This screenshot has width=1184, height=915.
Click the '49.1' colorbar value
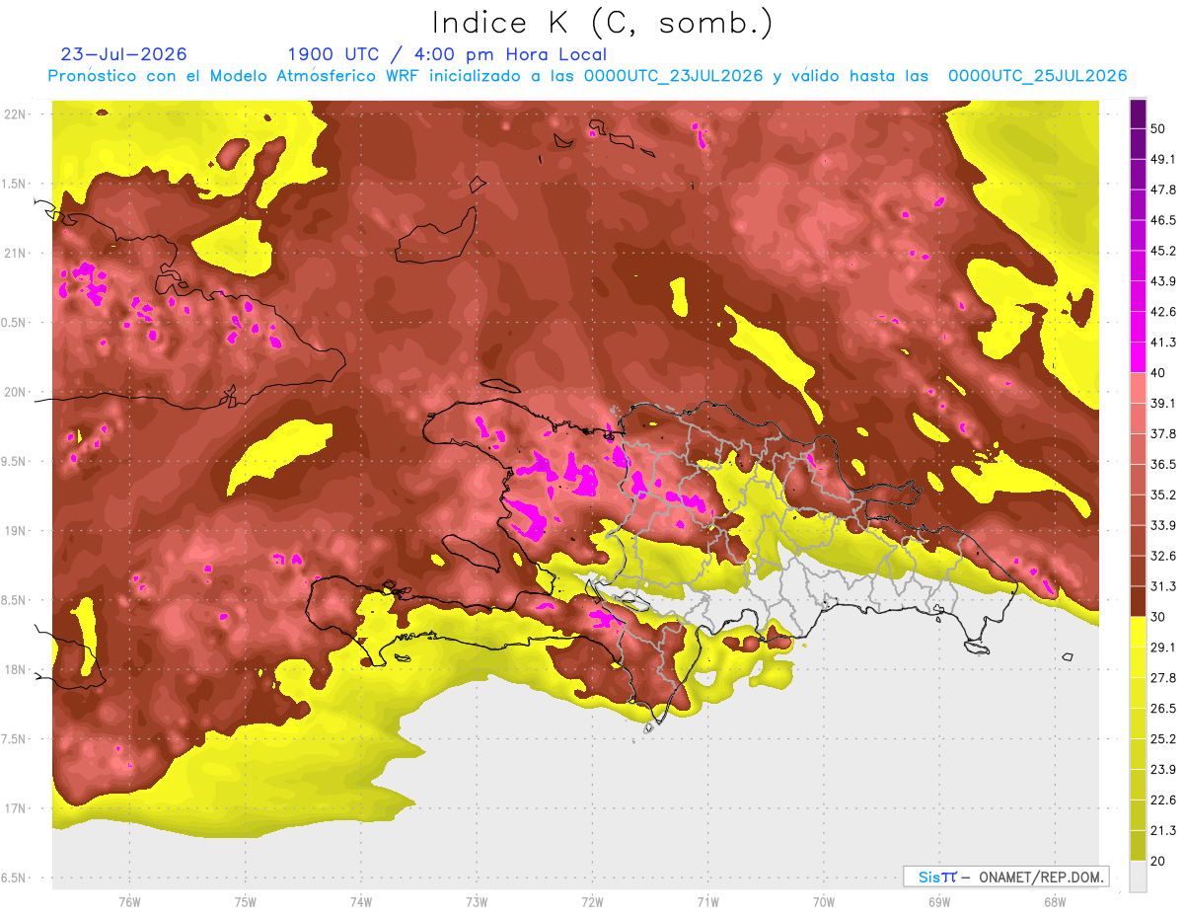click(x=1162, y=159)
